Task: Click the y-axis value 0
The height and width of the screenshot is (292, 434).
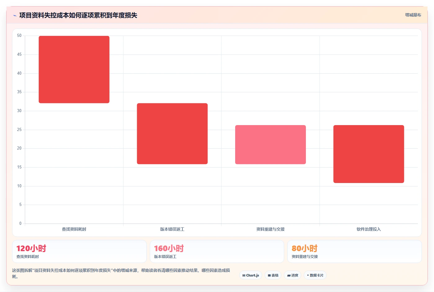Action: point(20,223)
